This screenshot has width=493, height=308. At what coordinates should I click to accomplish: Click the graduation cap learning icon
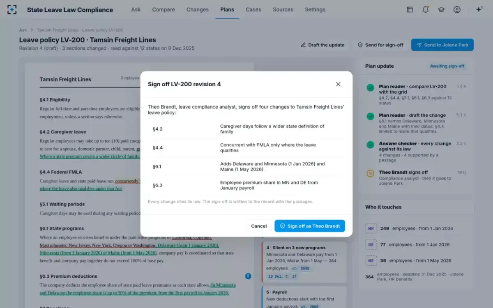441,9
